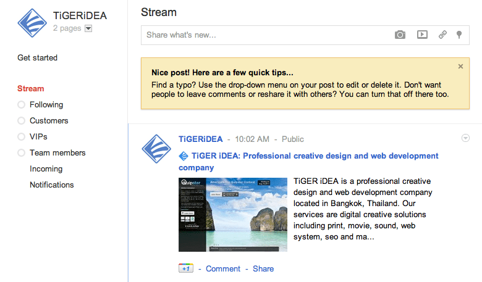Click the Stream heading at the top
This screenshot has width=482, height=282.
tap(159, 12)
